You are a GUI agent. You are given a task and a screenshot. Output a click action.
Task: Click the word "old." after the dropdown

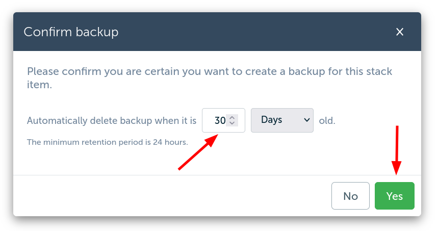pyautogui.click(x=327, y=121)
